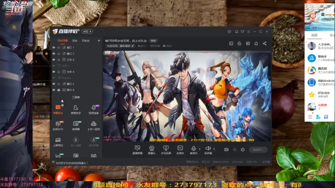
Task: Edit the stream category pill with pencil
Action: coord(120,46)
